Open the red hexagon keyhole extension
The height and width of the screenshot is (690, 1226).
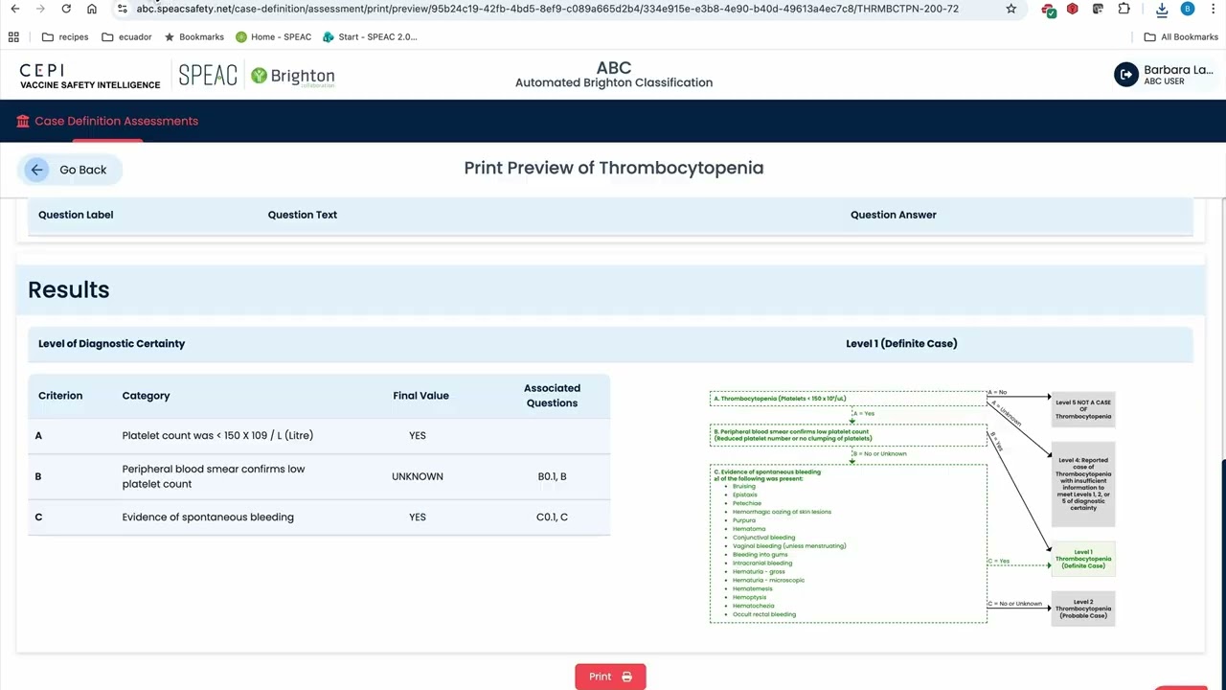[x=1073, y=9]
